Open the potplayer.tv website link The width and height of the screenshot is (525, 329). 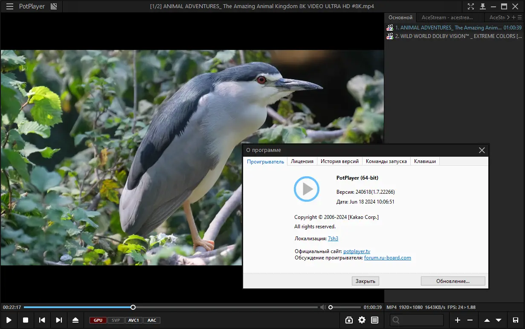point(357,252)
